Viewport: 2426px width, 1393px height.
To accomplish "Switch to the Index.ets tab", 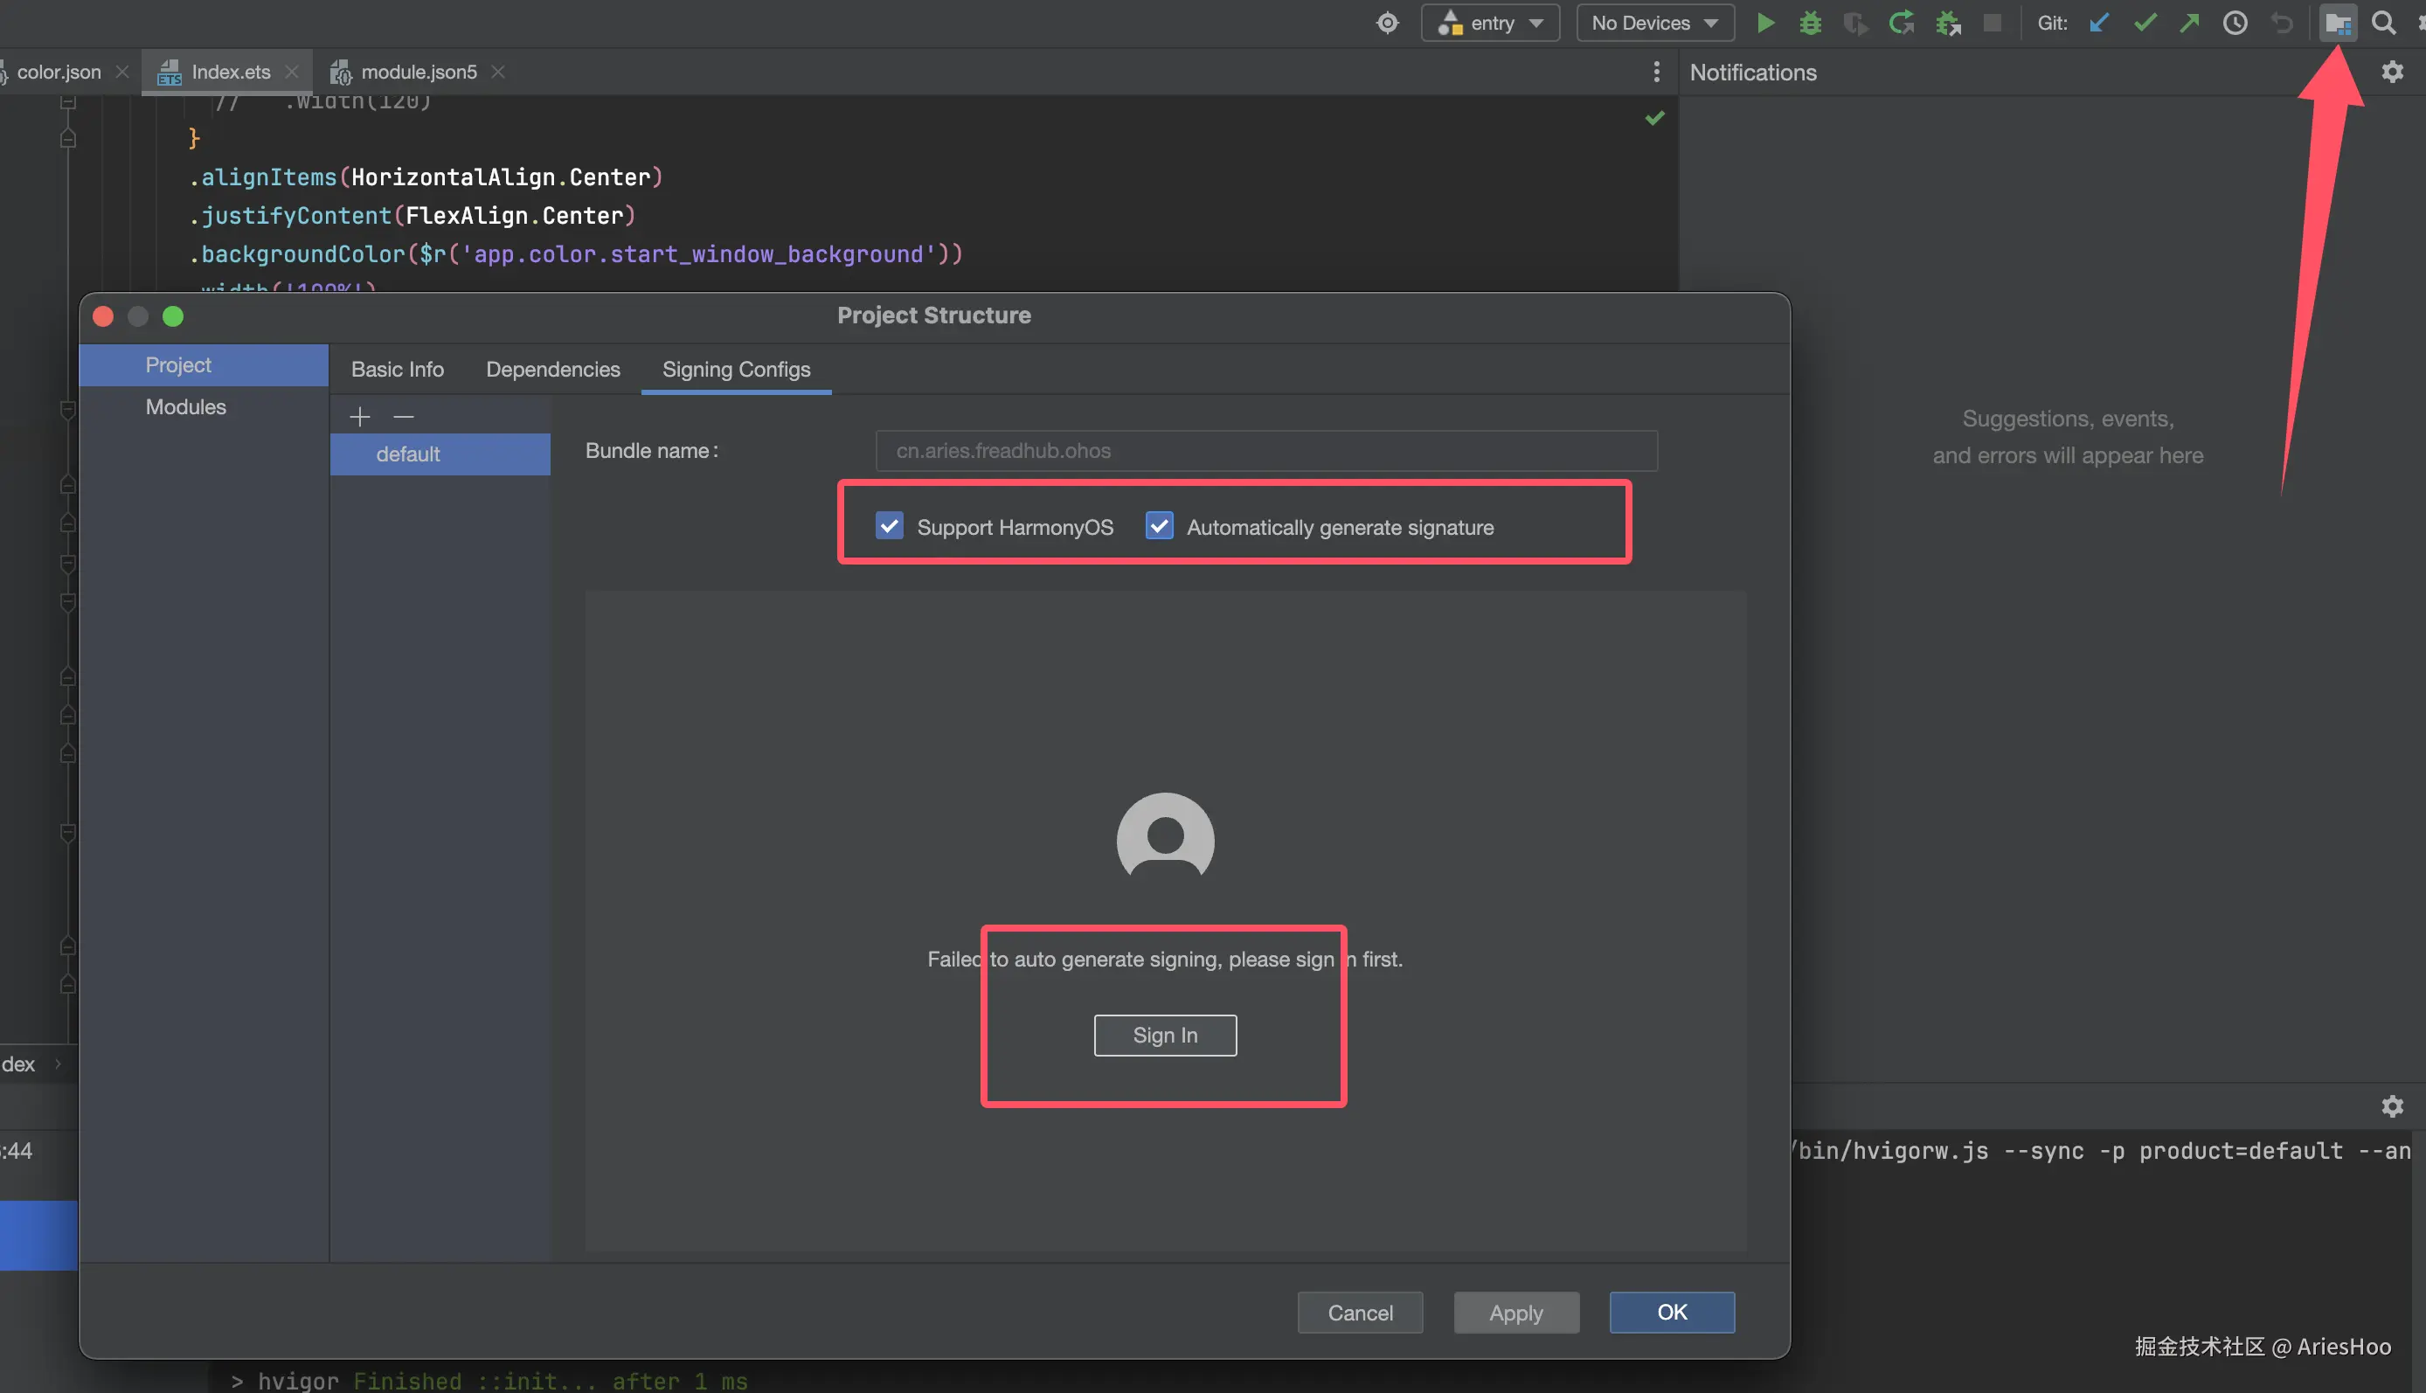I will click(x=230, y=72).
